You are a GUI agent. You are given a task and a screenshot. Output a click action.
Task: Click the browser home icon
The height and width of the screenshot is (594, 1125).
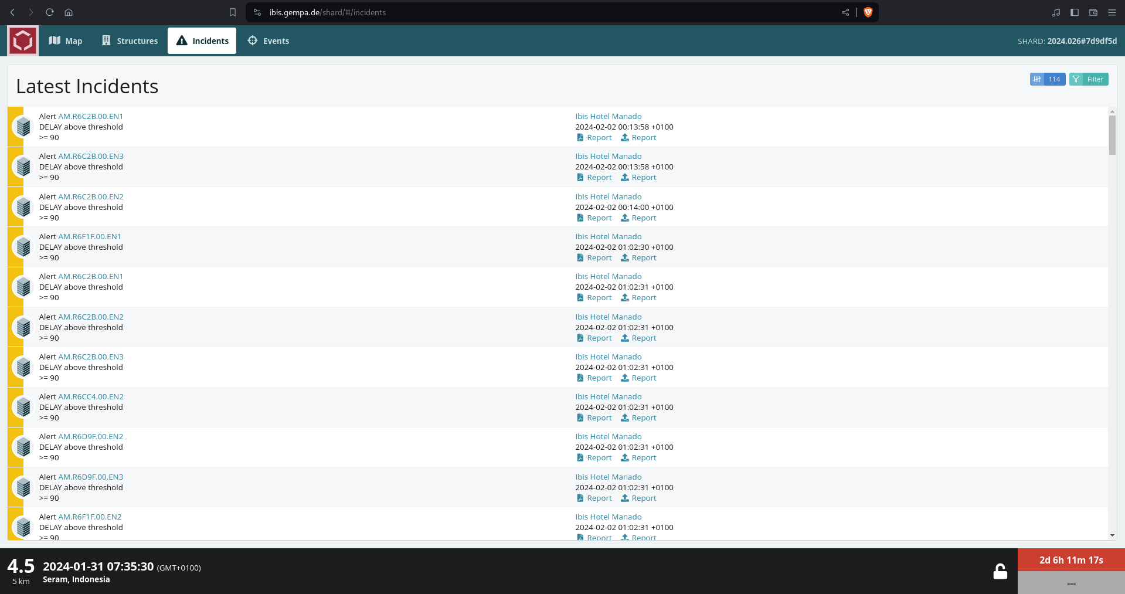(x=69, y=12)
